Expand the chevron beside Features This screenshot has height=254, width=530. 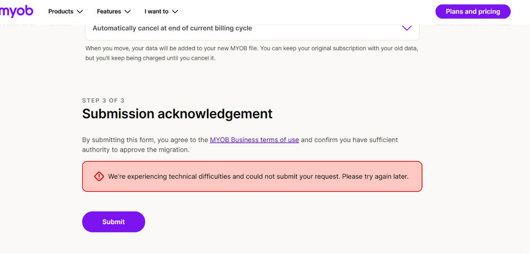[127, 12]
